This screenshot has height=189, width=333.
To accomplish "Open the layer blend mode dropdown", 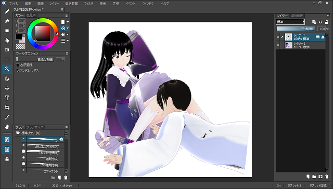I will pyautogui.click(x=290, y=22).
